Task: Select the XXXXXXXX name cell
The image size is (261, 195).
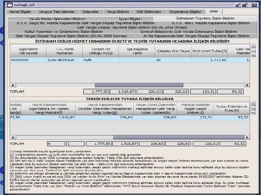Action: 28,60
